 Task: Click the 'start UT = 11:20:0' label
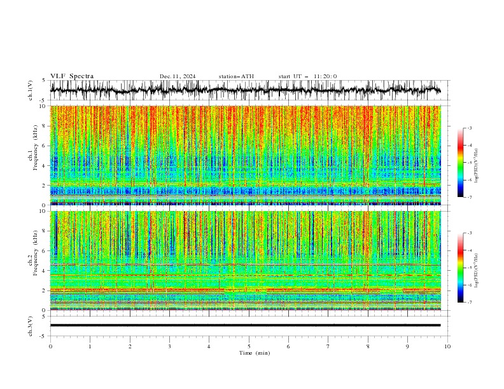307,76
